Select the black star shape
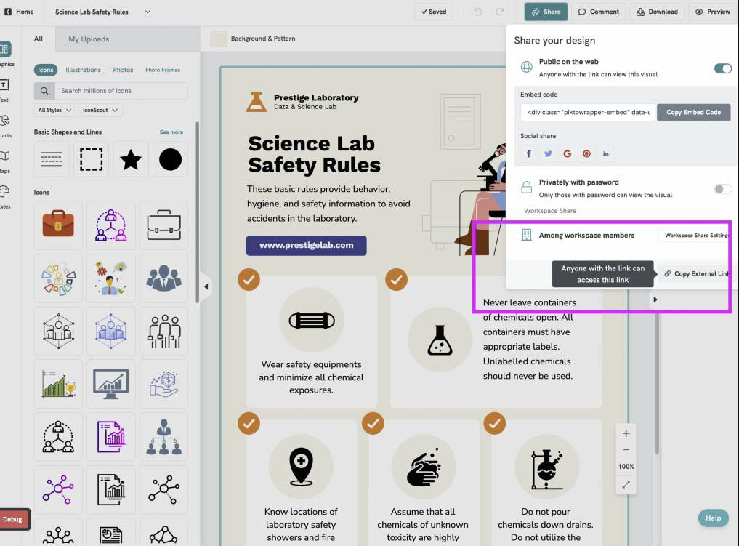 (x=131, y=159)
